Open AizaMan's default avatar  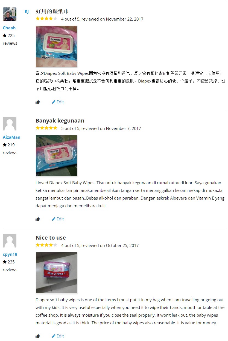pos(10,124)
